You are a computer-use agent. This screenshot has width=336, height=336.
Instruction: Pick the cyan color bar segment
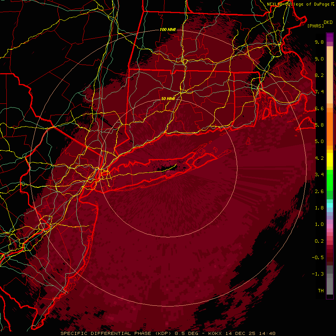pos(330,205)
